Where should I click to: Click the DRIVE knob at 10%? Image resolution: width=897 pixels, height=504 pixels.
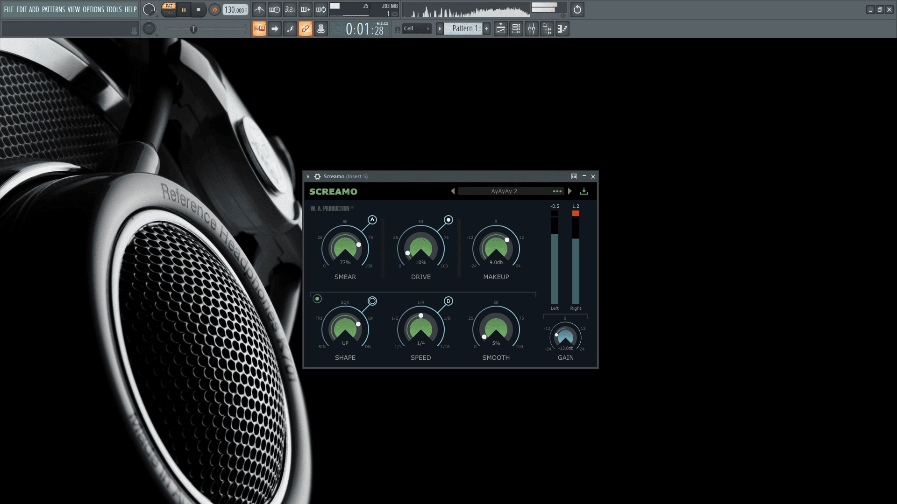pyautogui.click(x=421, y=248)
